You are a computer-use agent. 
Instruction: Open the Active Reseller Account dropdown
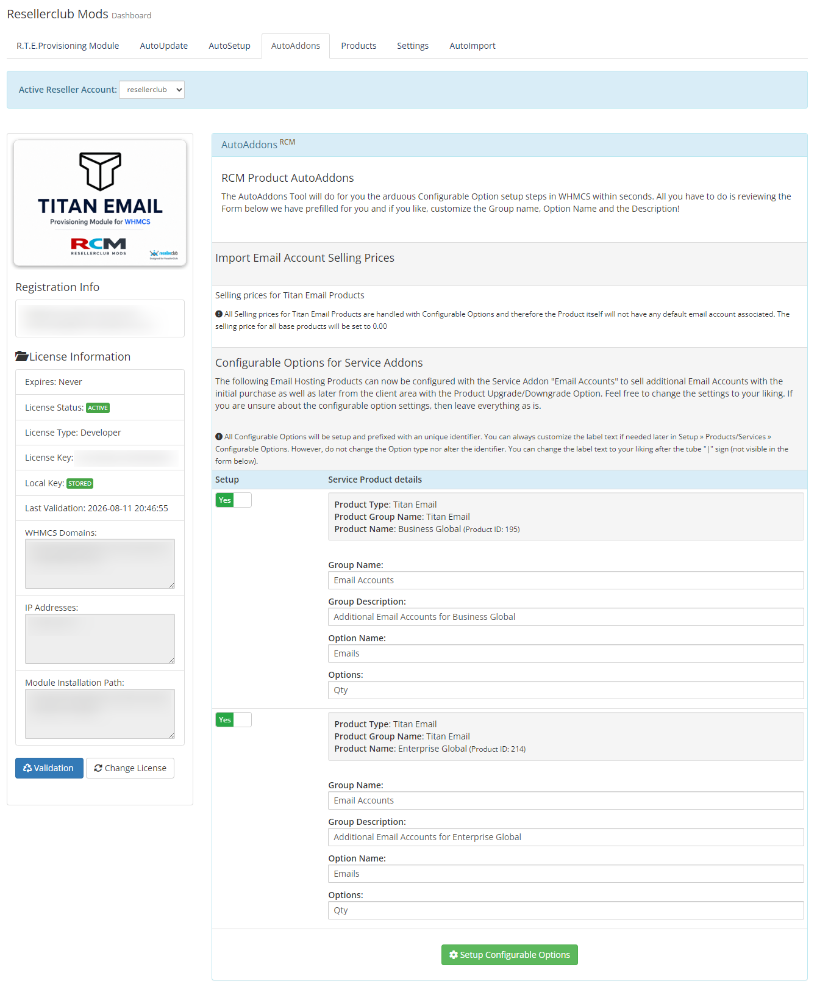152,90
